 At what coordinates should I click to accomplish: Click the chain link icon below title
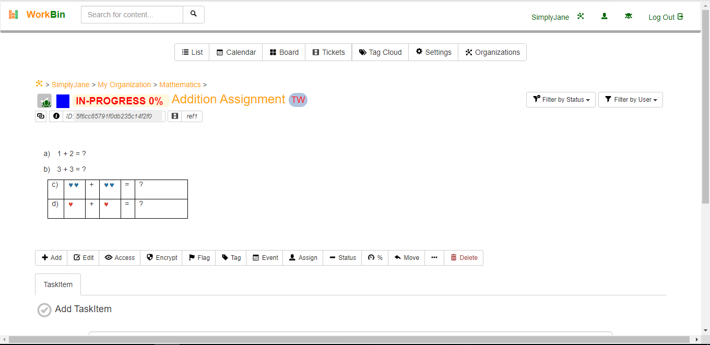point(41,116)
